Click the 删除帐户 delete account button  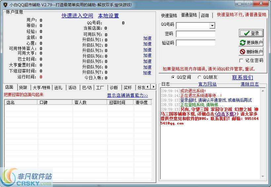pos(251,51)
